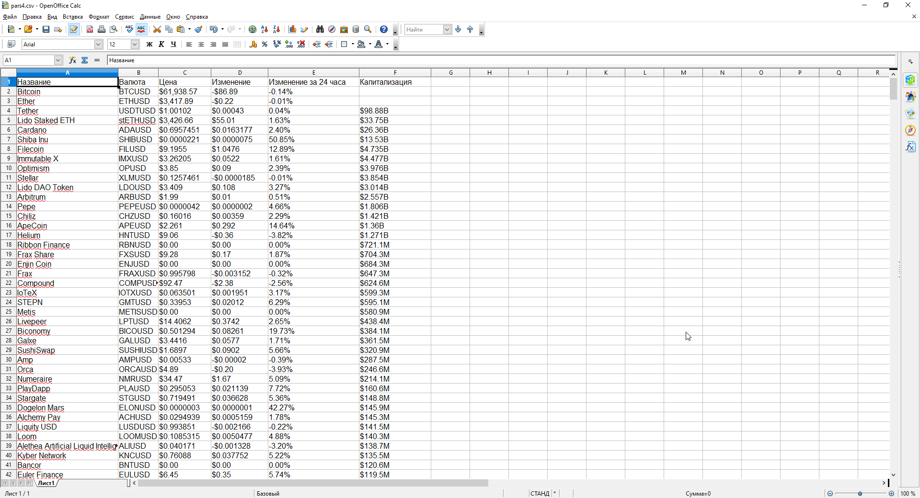This screenshot has width=920, height=498.
Task: Open the Properties sidebar panel
Action: (x=910, y=79)
